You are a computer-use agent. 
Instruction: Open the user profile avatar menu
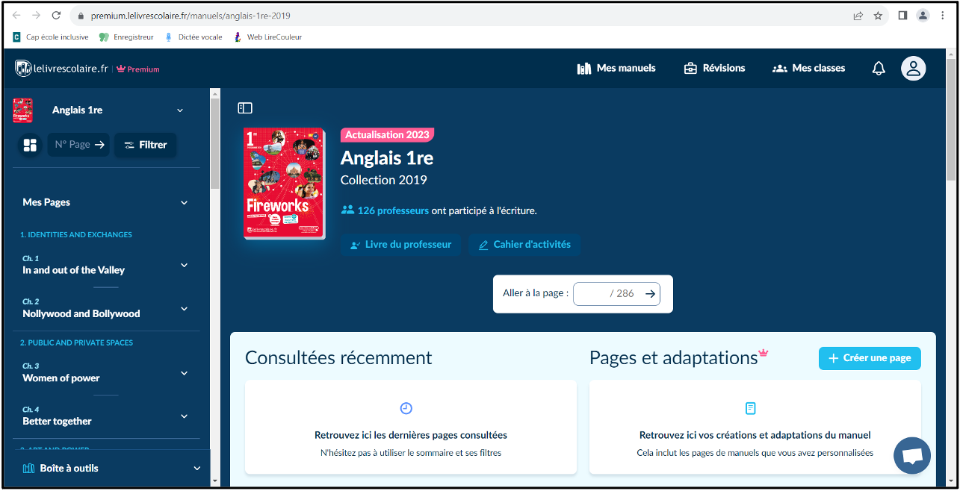(x=913, y=69)
